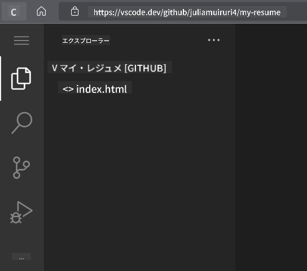Screen dimensions: 307x271
Task: Collapse the マイ・レジュメ [GITHUB] folder chevron
Action: [x=54, y=68]
